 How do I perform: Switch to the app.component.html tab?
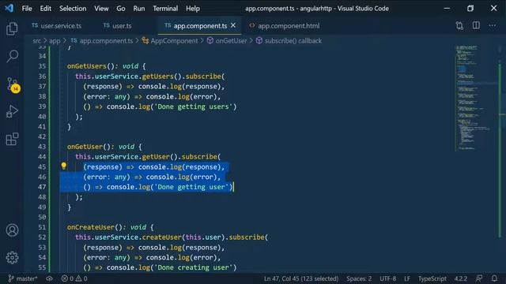tap(285, 26)
